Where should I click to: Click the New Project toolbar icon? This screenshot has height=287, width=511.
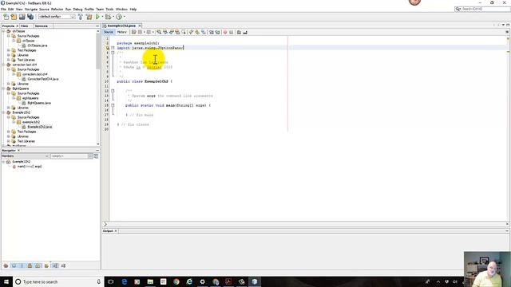pos(14,17)
